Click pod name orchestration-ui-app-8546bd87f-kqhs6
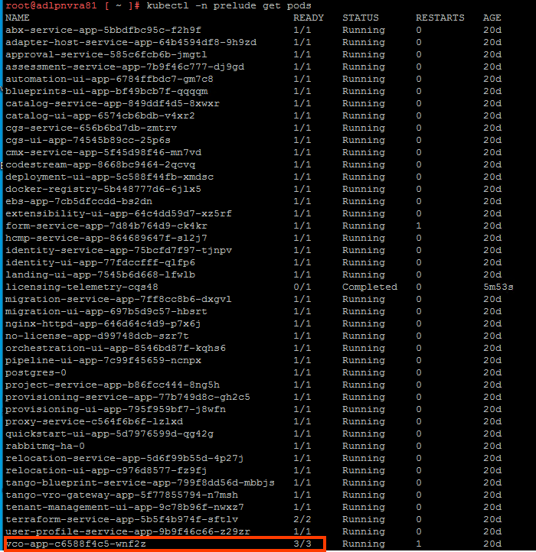 coord(116,348)
